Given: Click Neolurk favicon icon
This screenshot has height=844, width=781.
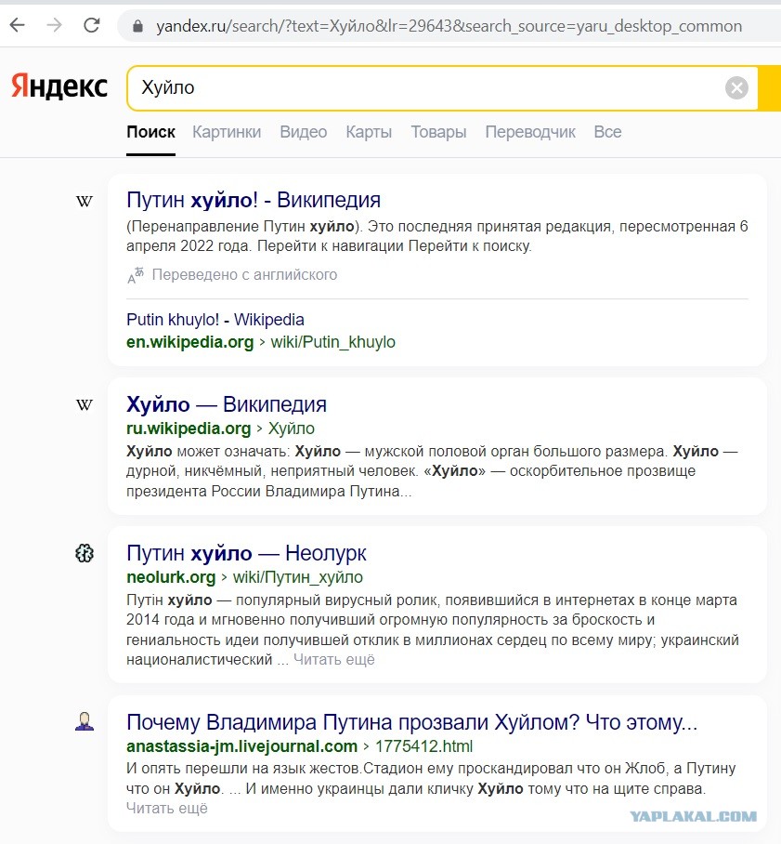Looking at the screenshot, I should (x=85, y=553).
